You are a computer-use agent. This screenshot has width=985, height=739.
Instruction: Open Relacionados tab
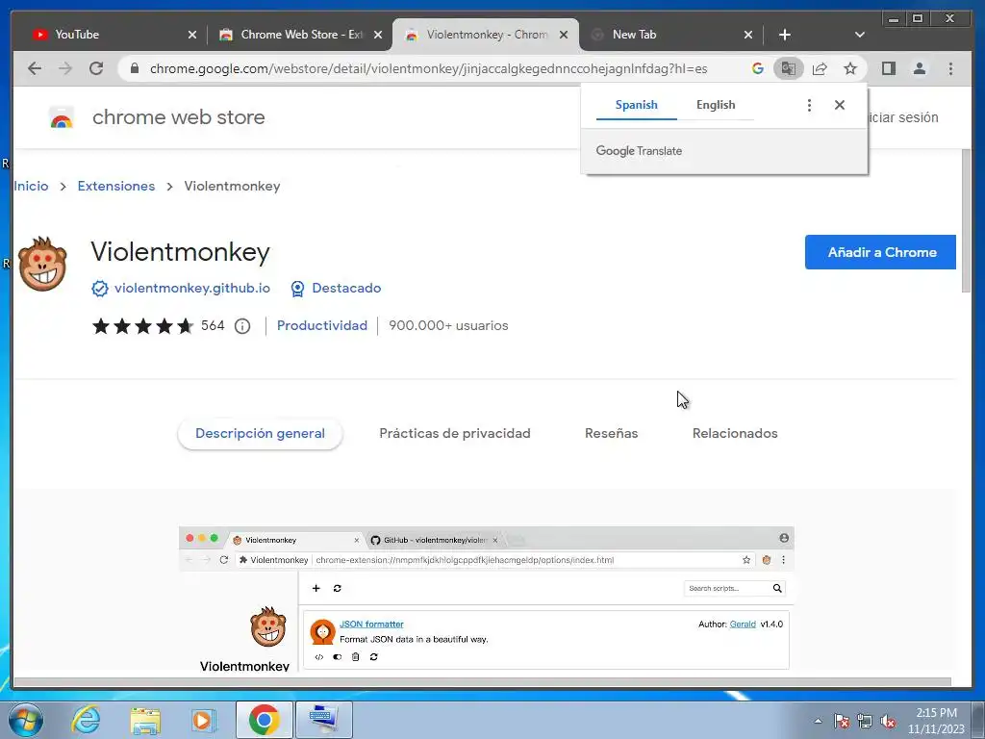pos(735,433)
